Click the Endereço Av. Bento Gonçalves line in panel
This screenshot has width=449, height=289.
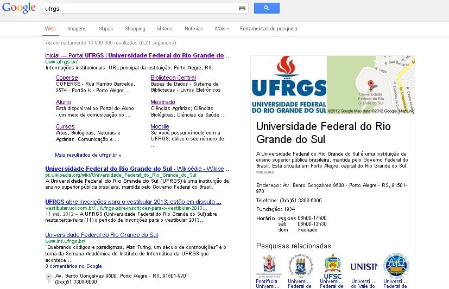click(x=331, y=188)
